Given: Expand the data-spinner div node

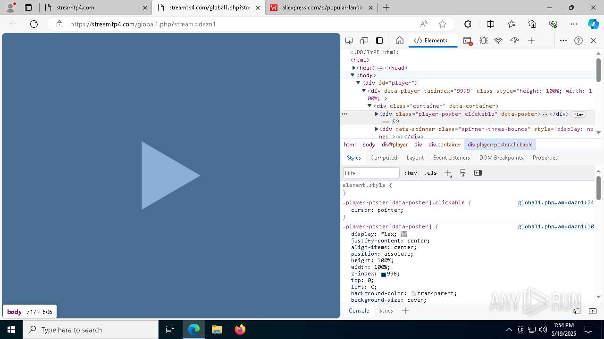Looking at the screenshot, I should pos(377,129).
